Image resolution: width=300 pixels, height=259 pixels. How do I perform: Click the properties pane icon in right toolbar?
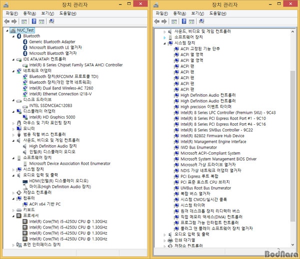(x=191, y=21)
